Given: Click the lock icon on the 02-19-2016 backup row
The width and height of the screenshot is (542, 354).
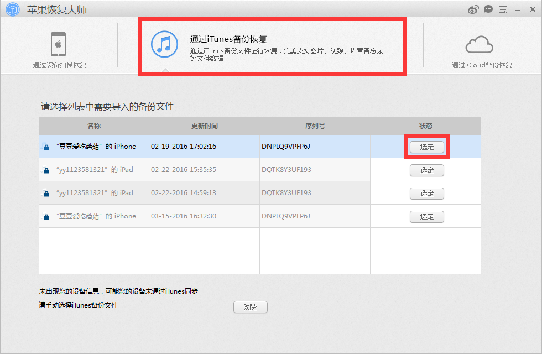Looking at the screenshot, I should point(45,147).
